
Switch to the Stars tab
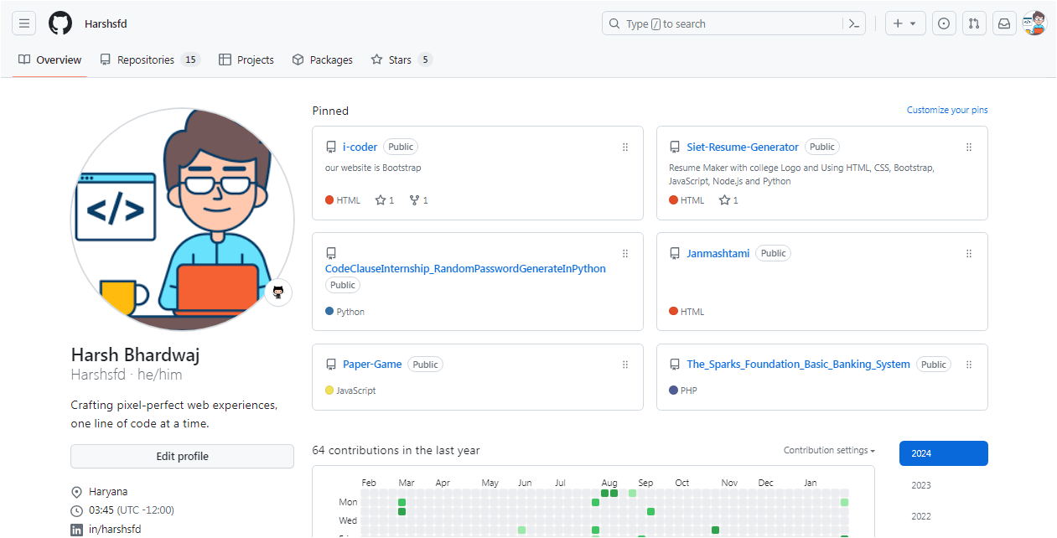click(x=402, y=59)
